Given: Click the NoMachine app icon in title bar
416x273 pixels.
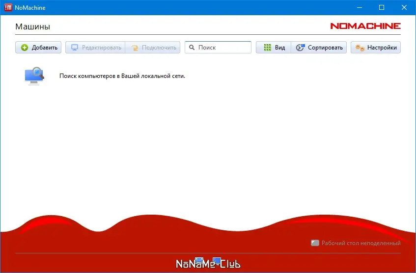Looking at the screenshot, I should pyautogui.click(x=8, y=7).
